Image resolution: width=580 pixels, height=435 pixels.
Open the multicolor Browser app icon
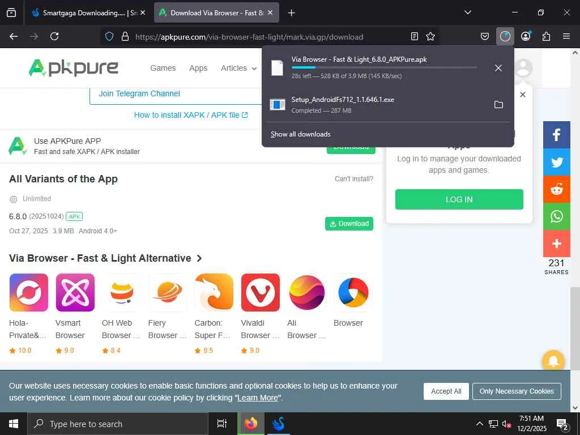click(353, 292)
